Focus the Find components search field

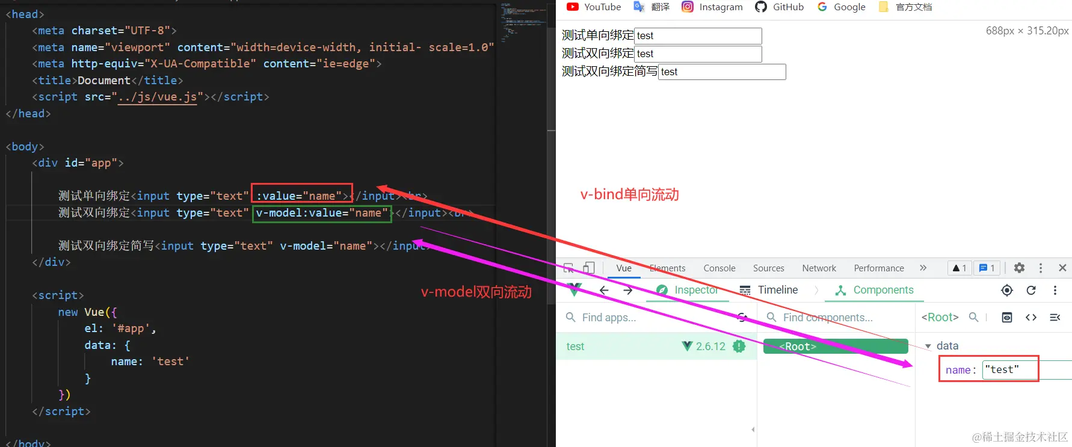tap(836, 318)
